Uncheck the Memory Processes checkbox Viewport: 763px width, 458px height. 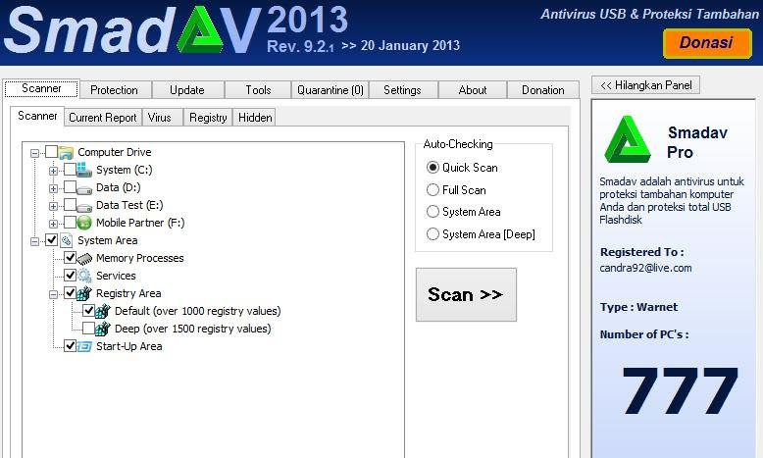70,258
